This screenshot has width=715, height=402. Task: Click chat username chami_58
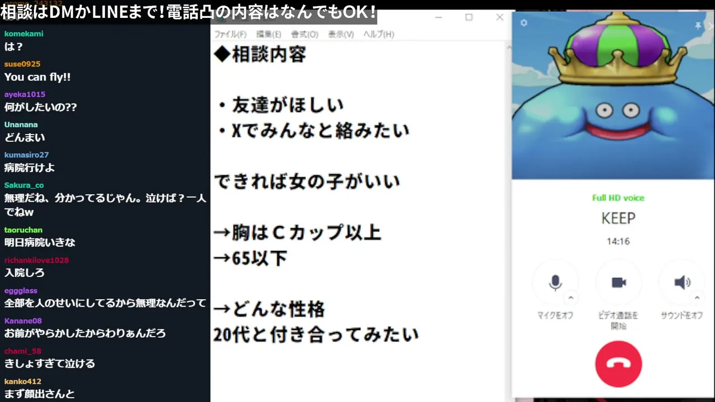(x=22, y=351)
